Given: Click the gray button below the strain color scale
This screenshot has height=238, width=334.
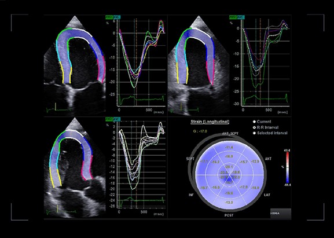Looking at the screenshot, I should (x=281, y=214).
